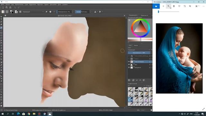
Task: Open layer properties button
Action: tap(144, 80)
